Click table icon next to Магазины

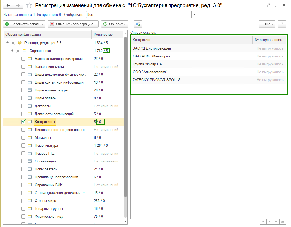click(30, 137)
